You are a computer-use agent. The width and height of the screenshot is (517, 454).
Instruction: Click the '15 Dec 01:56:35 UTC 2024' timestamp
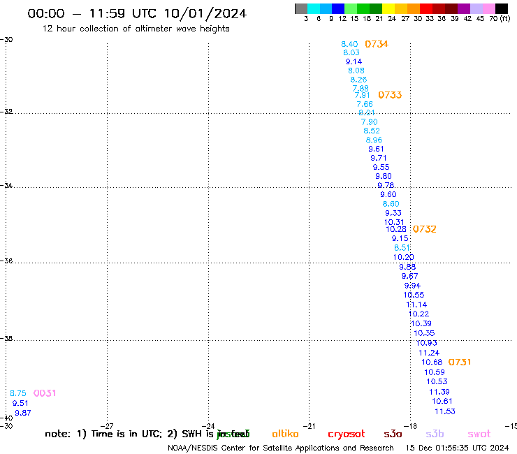click(x=457, y=448)
